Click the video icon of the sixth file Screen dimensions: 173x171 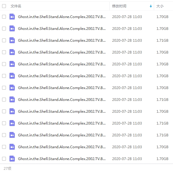pyautogui.click(x=12, y=76)
